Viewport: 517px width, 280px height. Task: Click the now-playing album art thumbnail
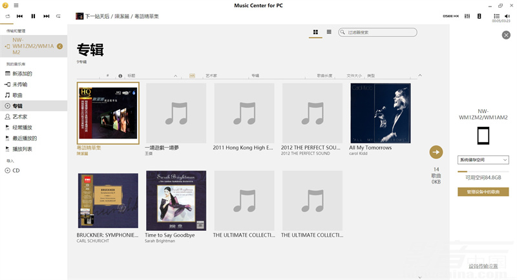(79, 16)
